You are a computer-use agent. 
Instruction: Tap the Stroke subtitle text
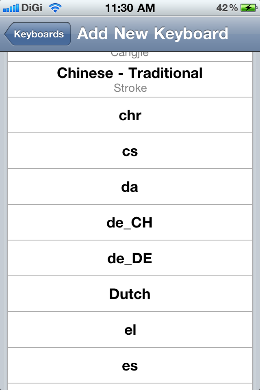pyautogui.click(x=130, y=88)
